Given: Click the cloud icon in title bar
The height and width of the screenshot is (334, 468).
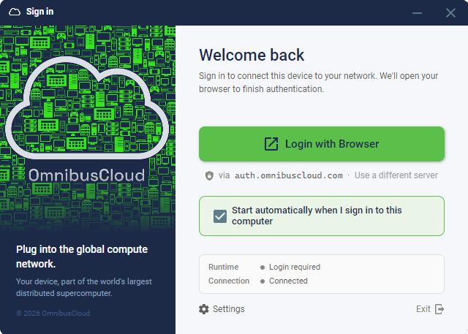Looking at the screenshot, I should click(x=15, y=12).
